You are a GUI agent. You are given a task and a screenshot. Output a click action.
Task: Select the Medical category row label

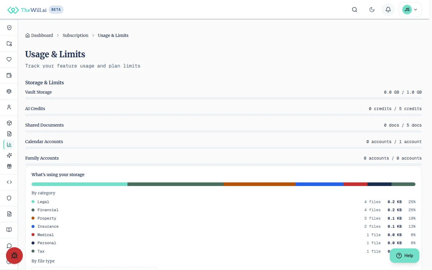[46, 235]
